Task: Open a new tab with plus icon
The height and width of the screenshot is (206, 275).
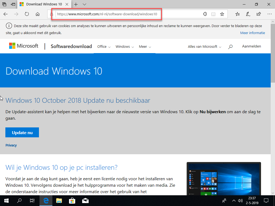Action: pyautogui.click(x=76, y=4)
